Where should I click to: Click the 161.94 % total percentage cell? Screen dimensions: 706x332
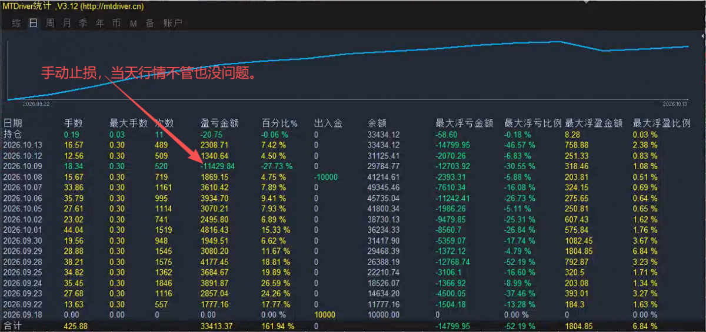pyautogui.click(x=278, y=325)
